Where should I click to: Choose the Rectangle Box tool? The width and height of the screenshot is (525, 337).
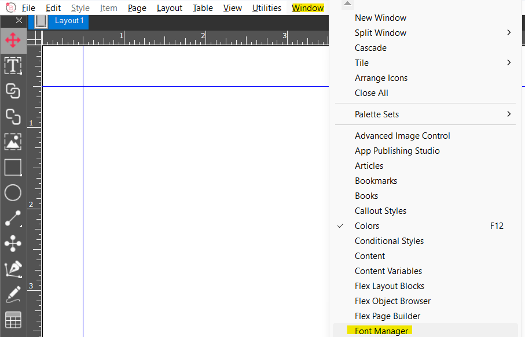[13, 167]
